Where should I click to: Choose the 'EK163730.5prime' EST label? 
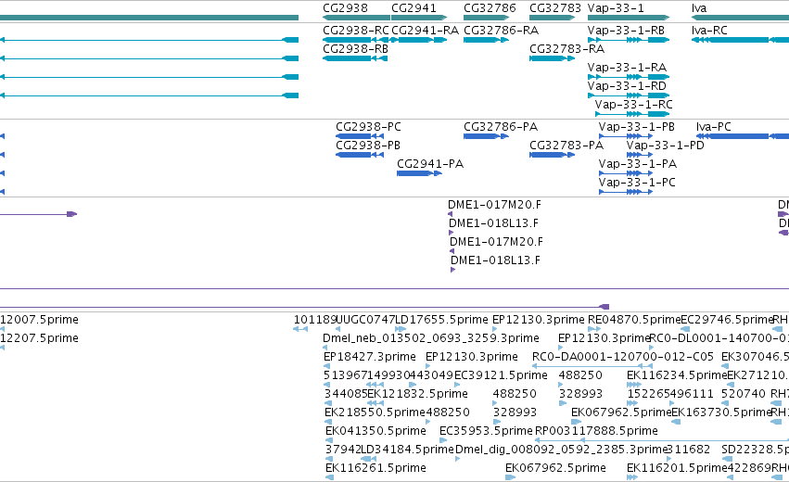click(x=722, y=412)
